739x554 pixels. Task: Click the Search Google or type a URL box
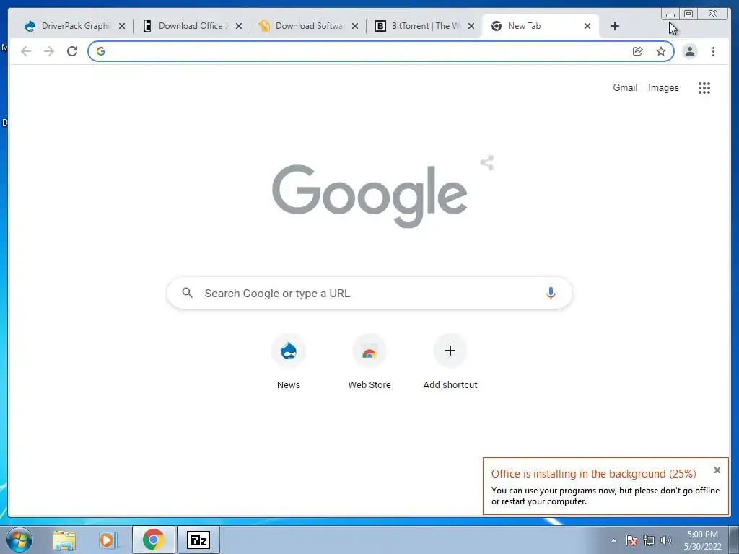pos(369,293)
